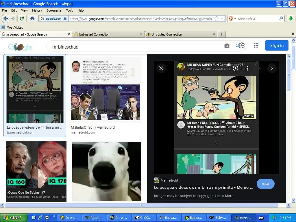Switch to the second Untrusted Connection tab
The height and width of the screenshot is (222, 296).
(x=181, y=34)
